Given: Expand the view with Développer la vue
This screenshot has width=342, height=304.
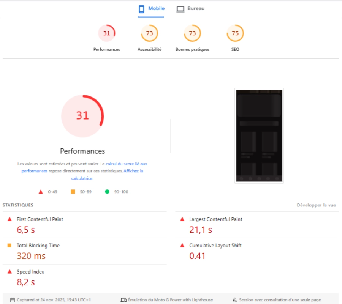Looking at the screenshot, I should tap(316, 205).
